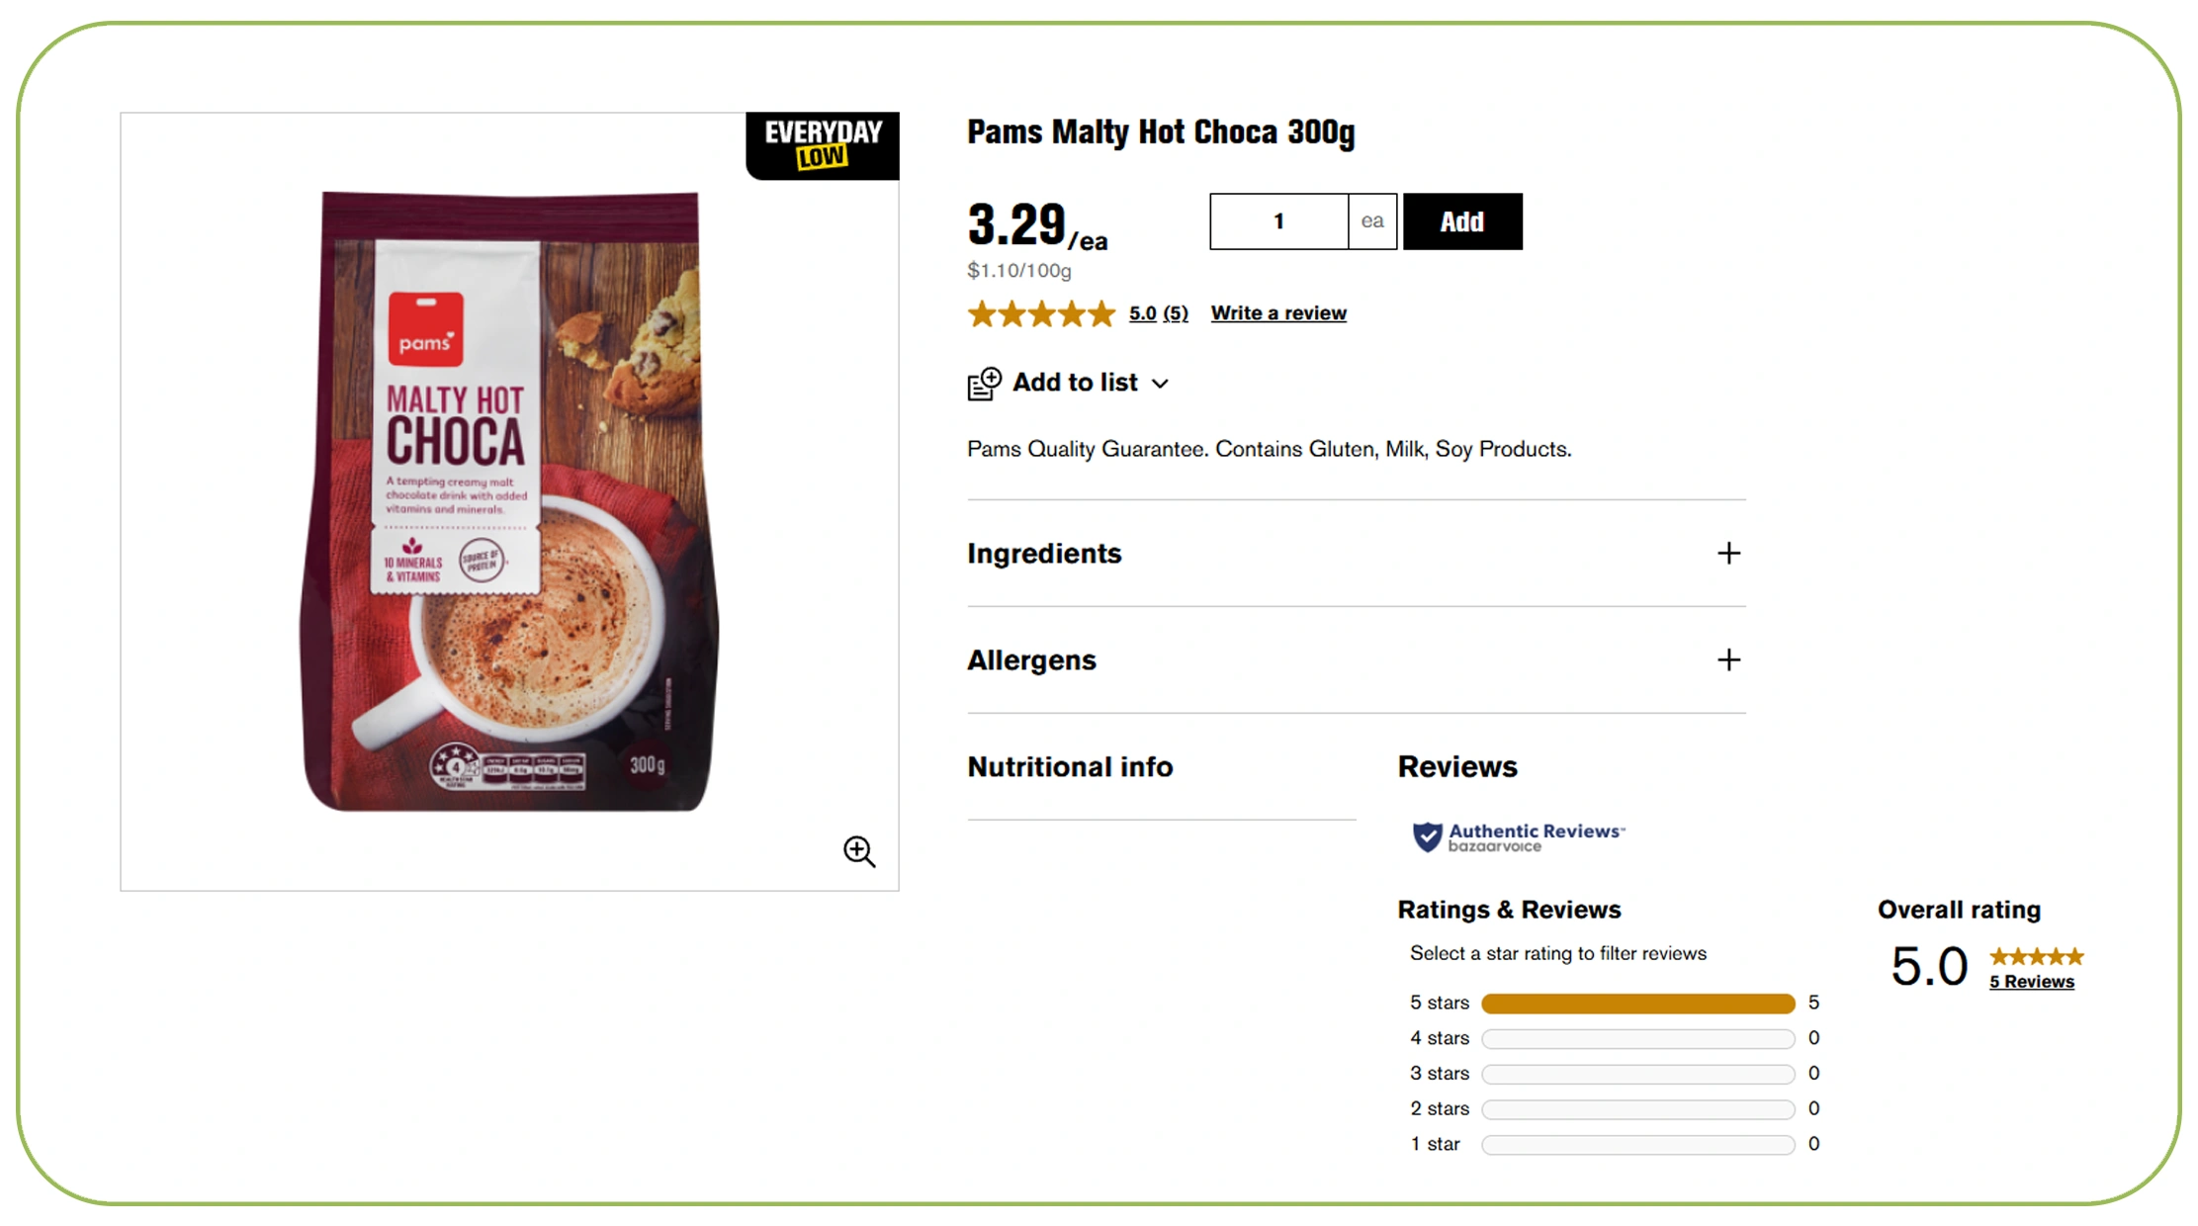Click the gold star rating under the price

pyautogui.click(x=1041, y=314)
